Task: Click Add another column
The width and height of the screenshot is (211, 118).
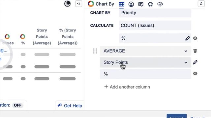Action: click(x=127, y=87)
